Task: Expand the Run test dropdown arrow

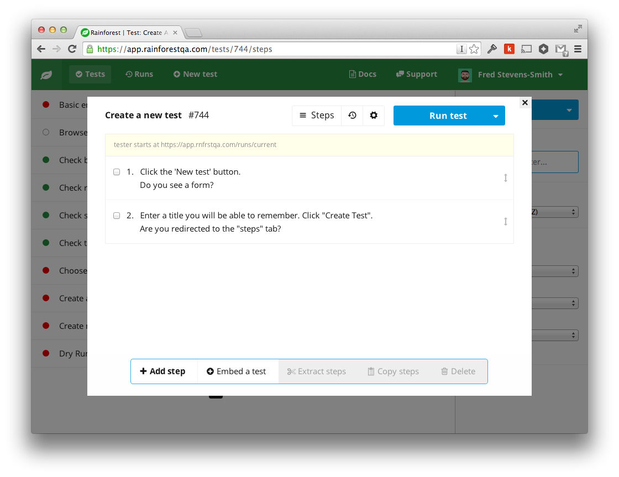Action: [495, 116]
